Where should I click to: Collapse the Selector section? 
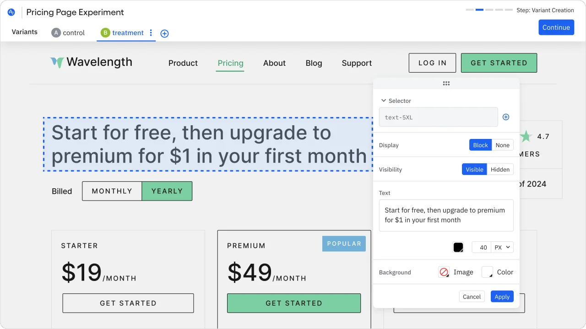click(x=384, y=101)
